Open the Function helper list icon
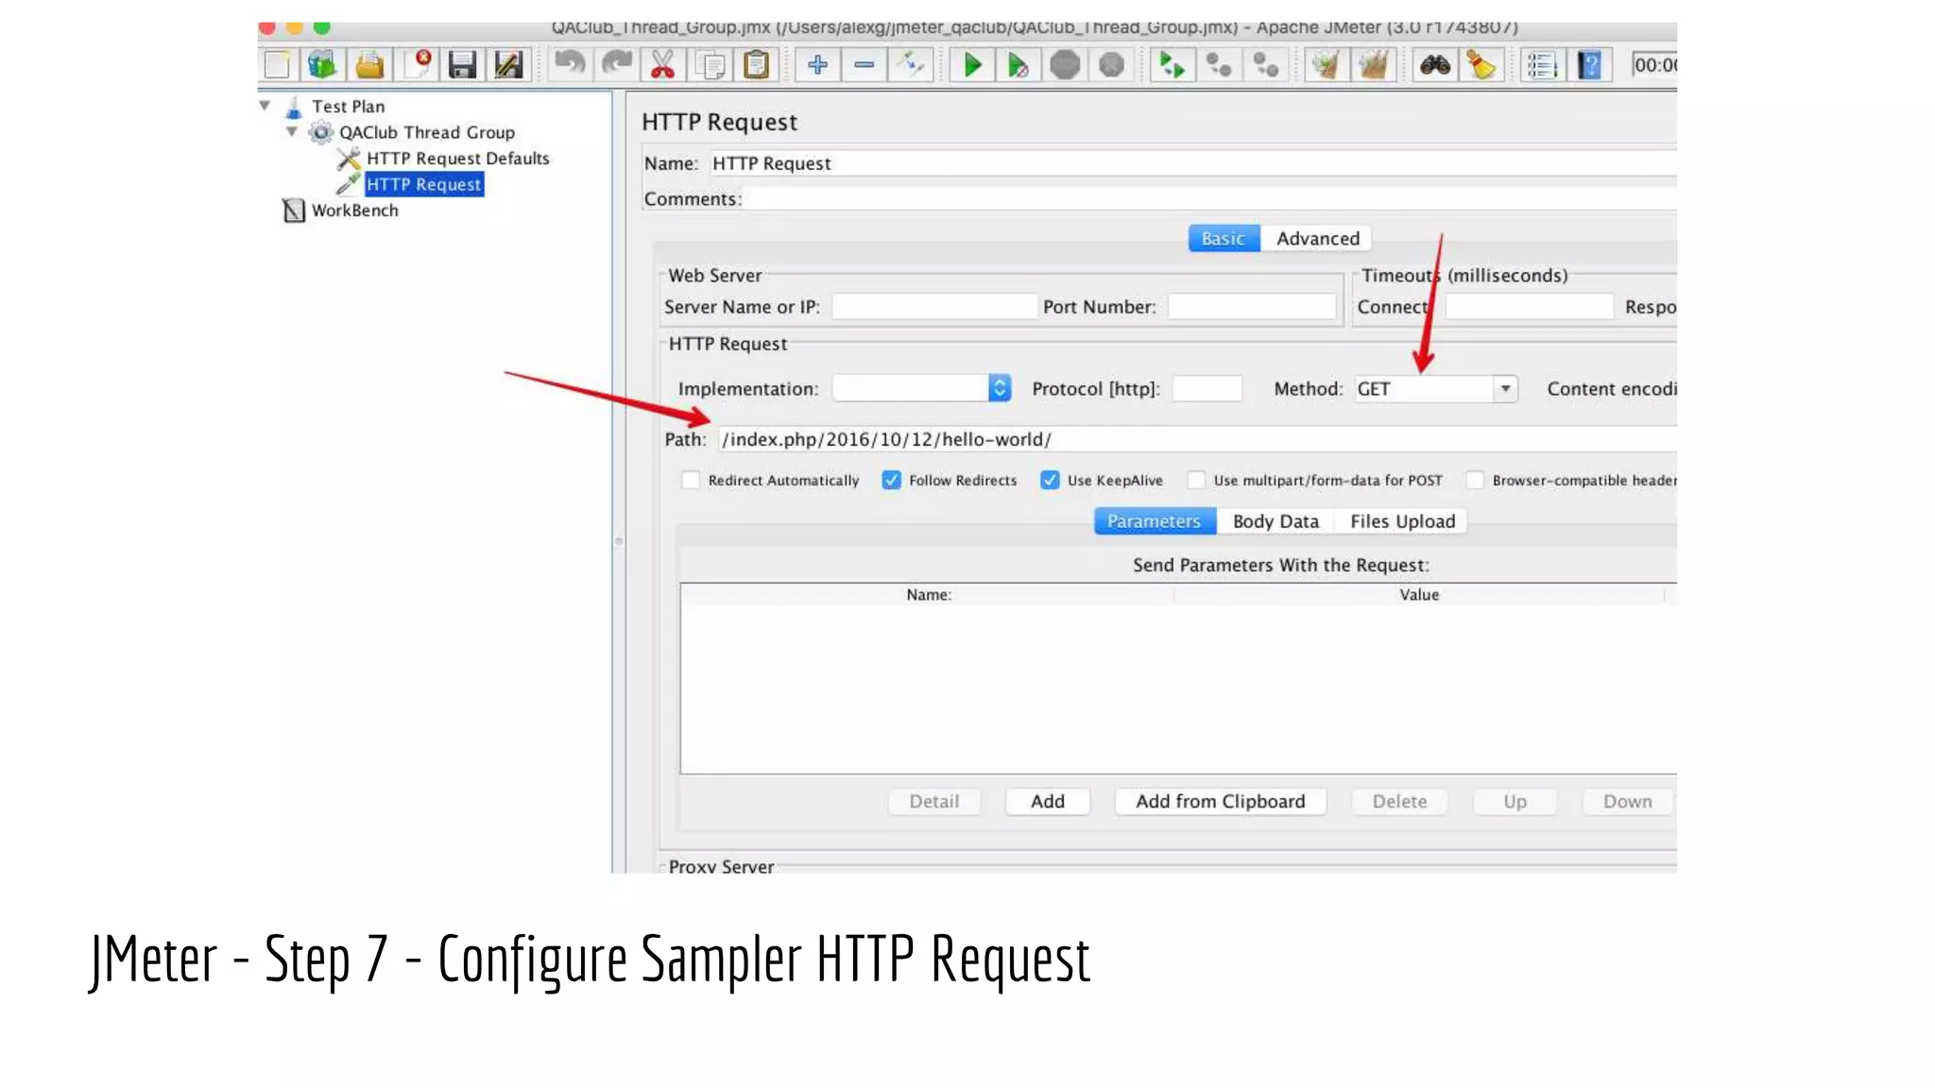 [1542, 65]
